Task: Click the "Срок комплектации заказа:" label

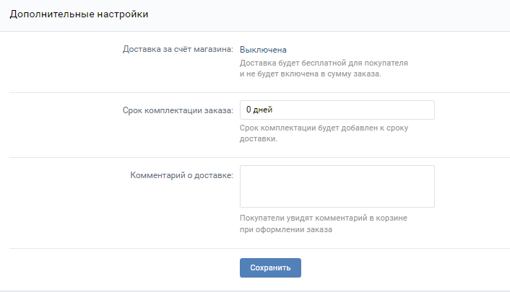Action: (x=177, y=110)
